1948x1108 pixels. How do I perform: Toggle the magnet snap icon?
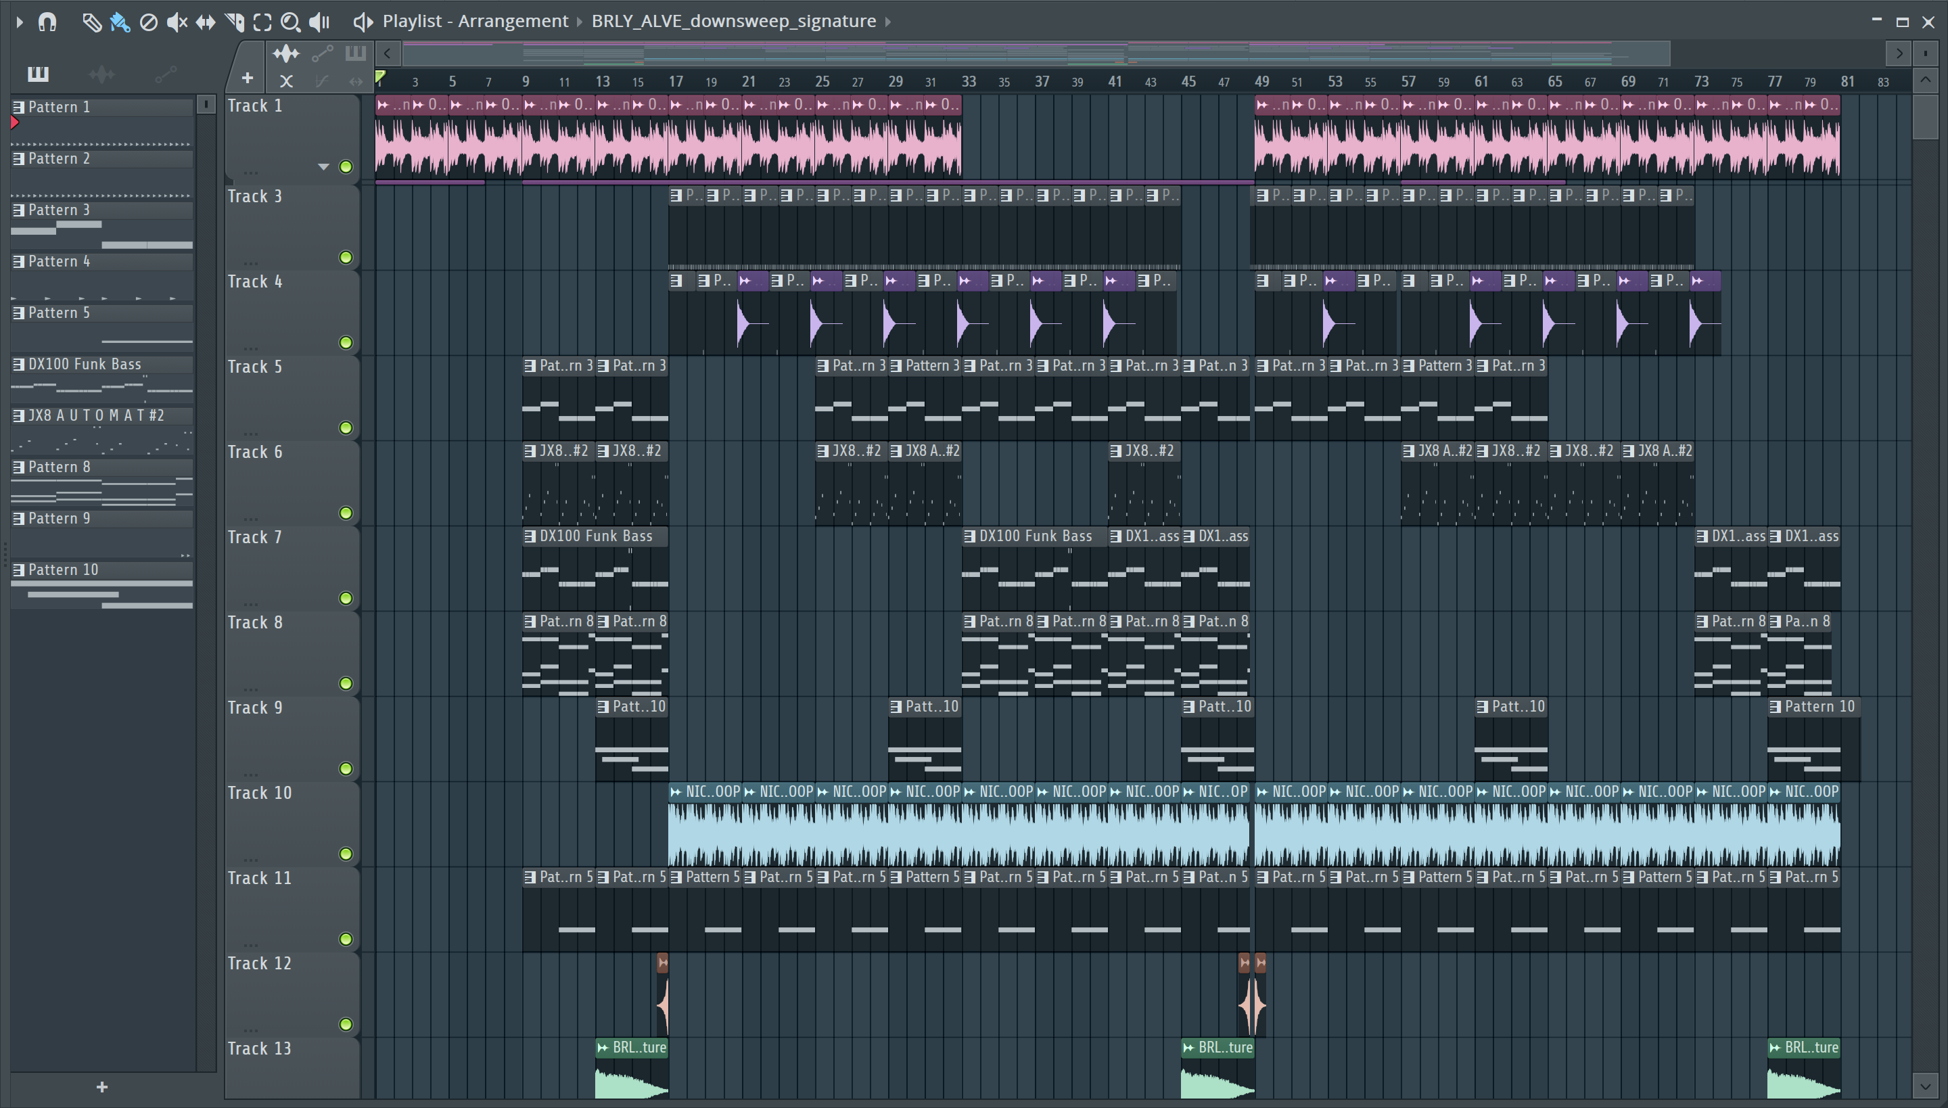[x=47, y=22]
